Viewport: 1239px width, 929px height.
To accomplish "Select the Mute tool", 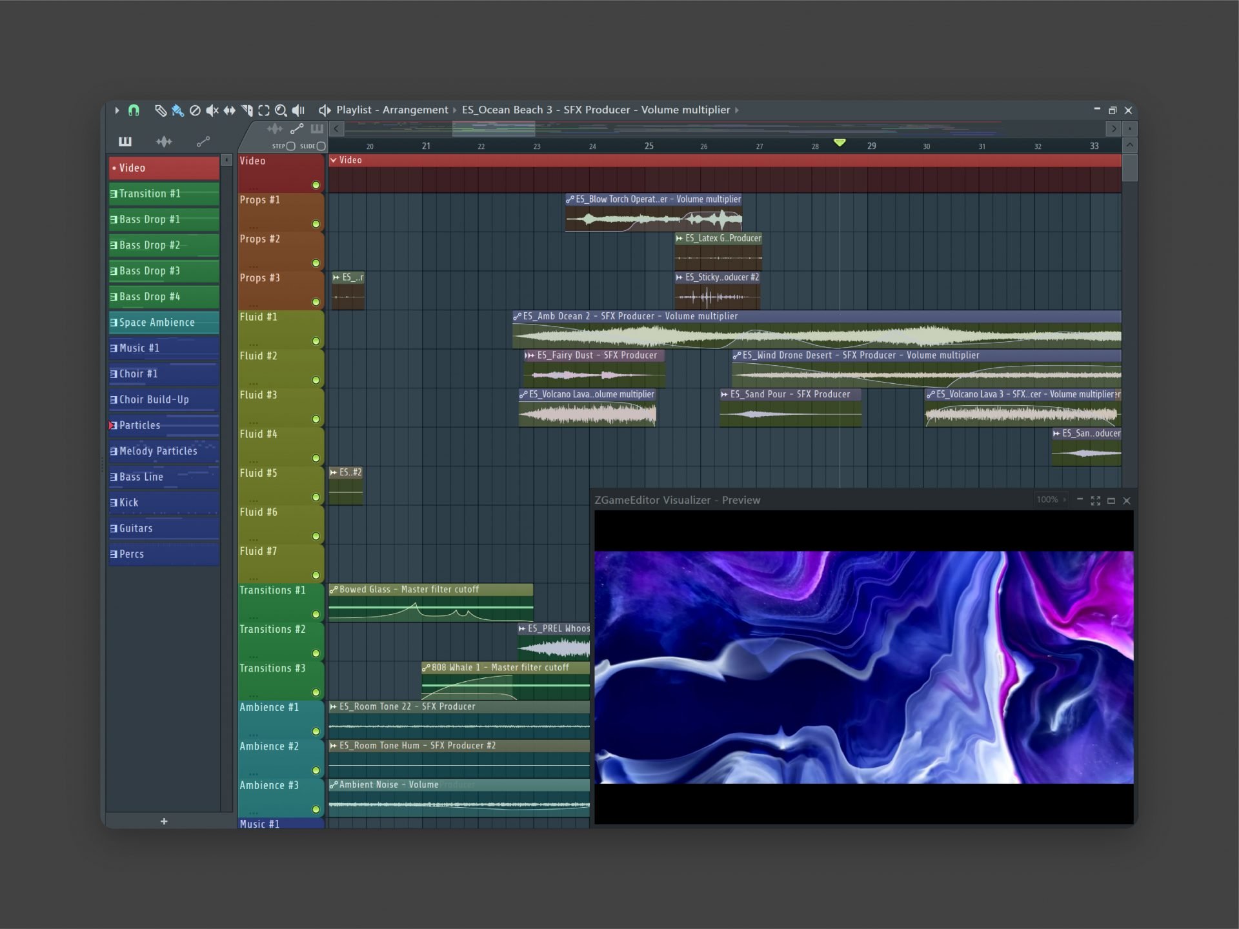I will (x=212, y=110).
